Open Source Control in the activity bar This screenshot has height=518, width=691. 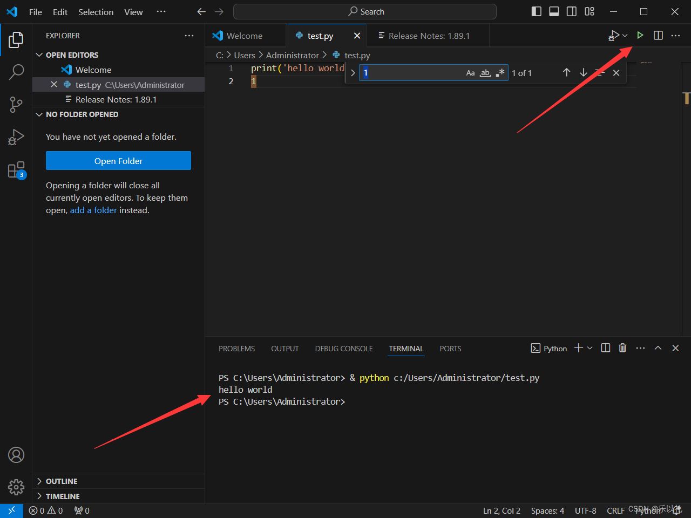point(16,104)
